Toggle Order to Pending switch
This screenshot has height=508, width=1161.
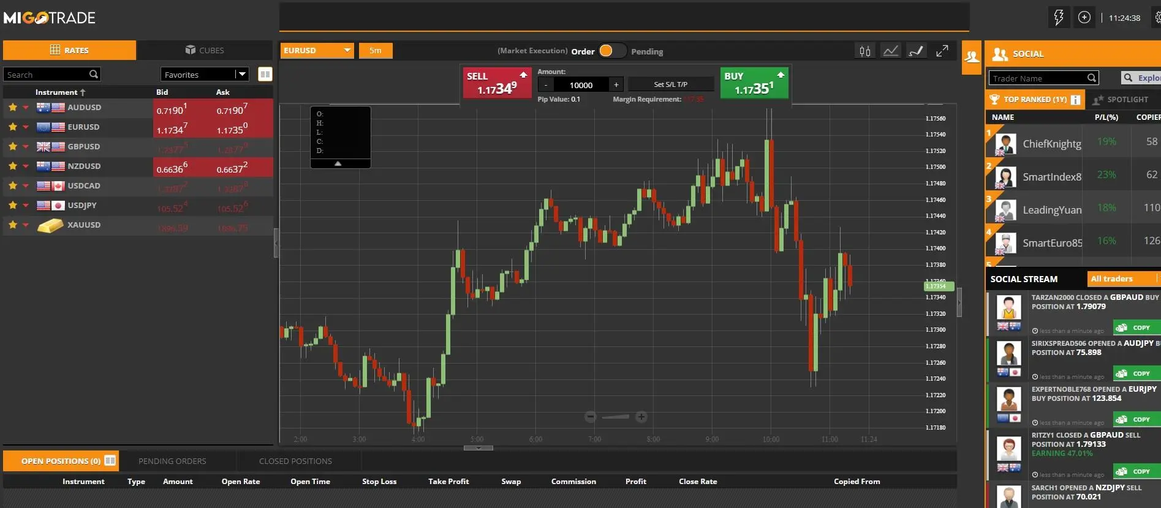(x=613, y=51)
